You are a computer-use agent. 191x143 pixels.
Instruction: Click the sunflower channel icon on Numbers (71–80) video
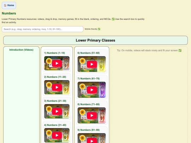tap(82, 112)
